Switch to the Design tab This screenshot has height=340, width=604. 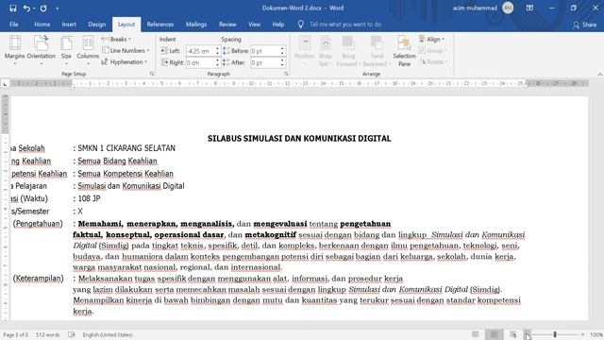click(x=96, y=25)
